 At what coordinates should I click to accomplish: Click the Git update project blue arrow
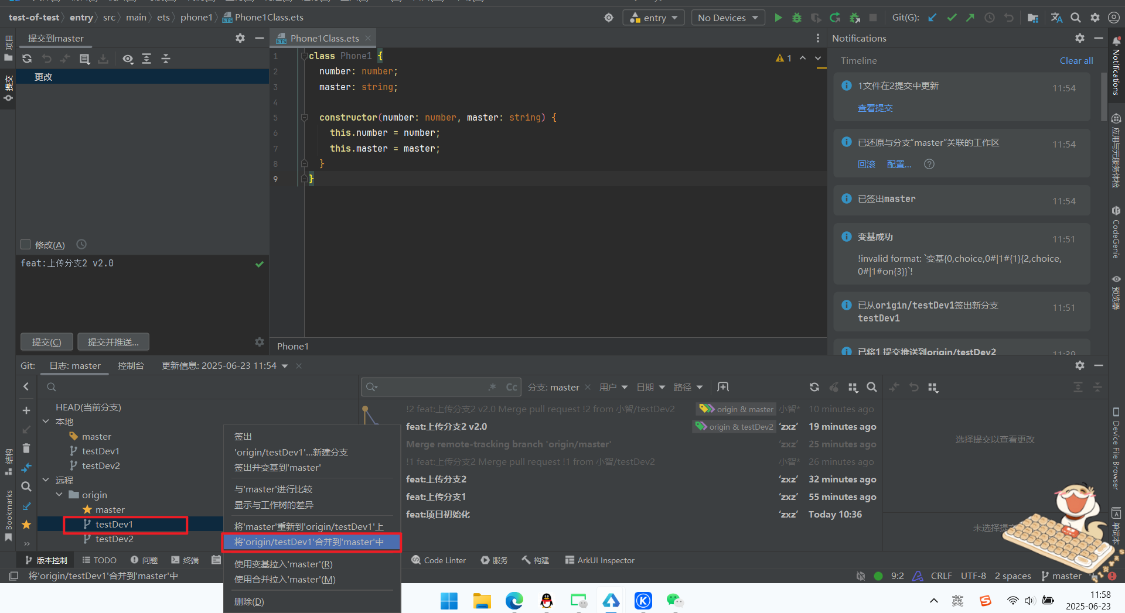click(x=932, y=18)
